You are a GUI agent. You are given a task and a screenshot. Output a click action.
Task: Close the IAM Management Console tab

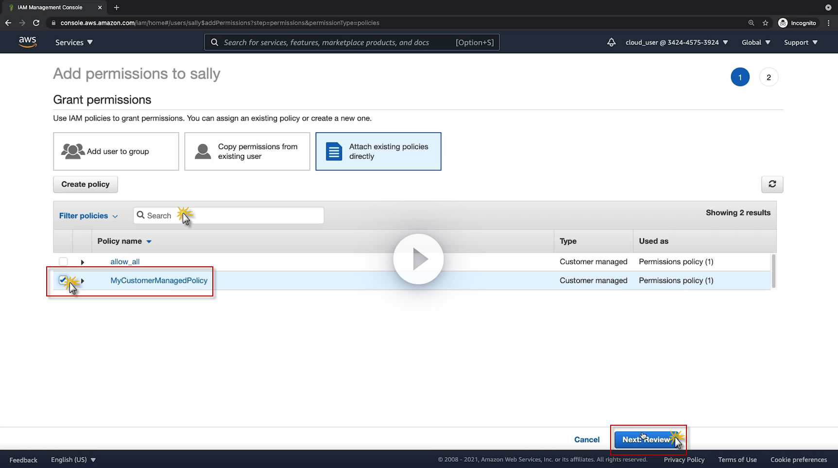click(x=100, y=7)
